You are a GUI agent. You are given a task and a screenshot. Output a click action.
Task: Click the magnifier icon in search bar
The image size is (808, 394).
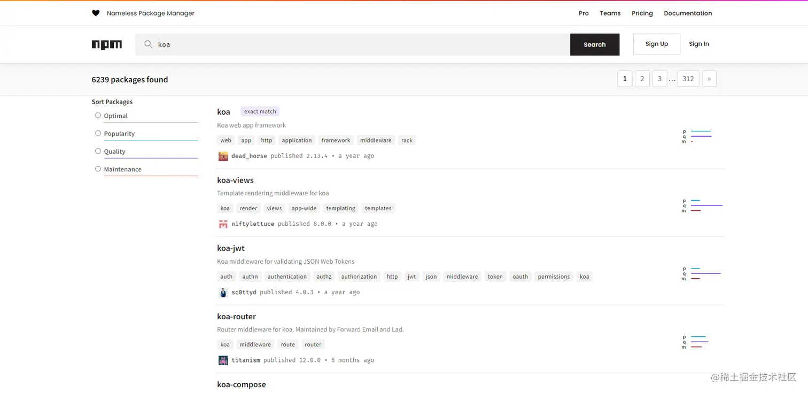pyautogui.click(x=149, y=44)
